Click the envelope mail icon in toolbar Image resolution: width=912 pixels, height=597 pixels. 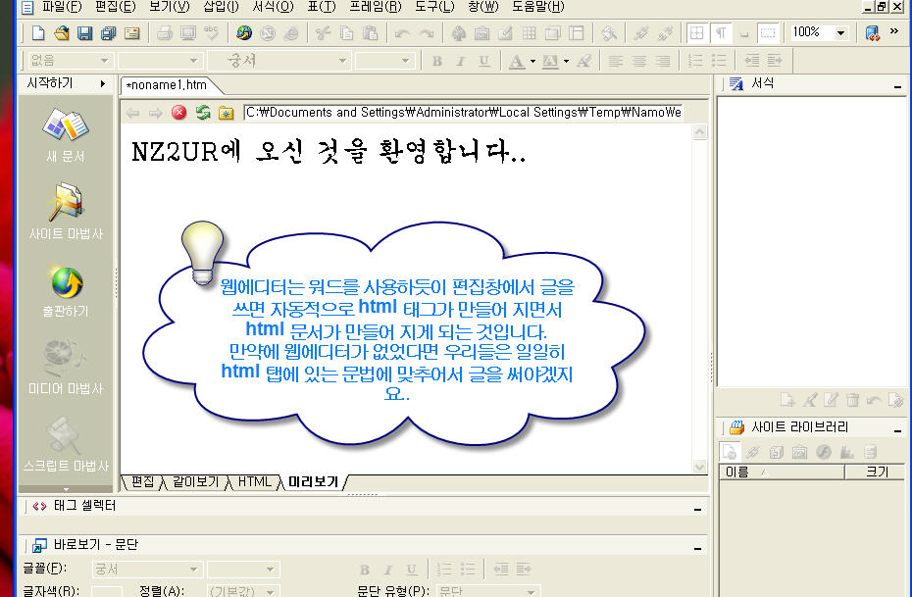[132, 32]
